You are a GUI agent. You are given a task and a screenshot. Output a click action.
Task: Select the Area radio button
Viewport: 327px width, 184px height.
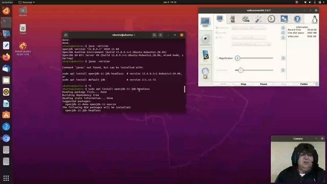pos(217,38)
